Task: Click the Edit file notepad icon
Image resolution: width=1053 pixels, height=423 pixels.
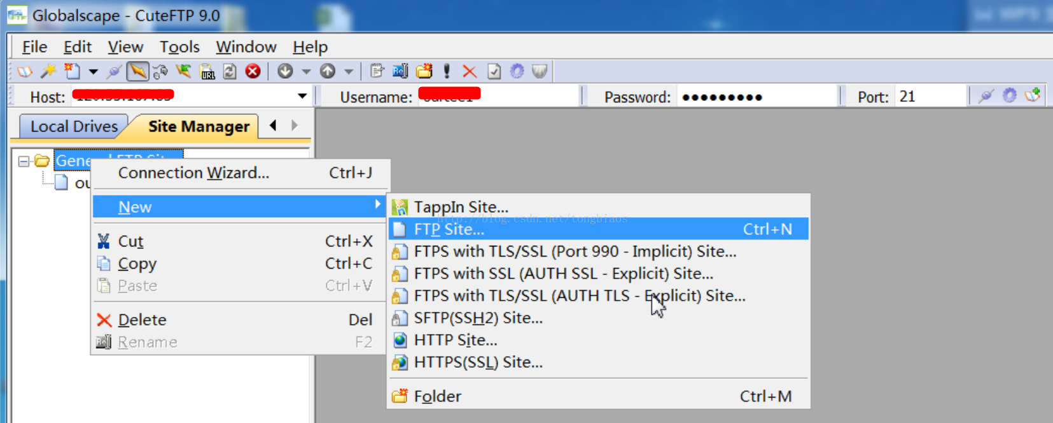Action: click(377, 71)
